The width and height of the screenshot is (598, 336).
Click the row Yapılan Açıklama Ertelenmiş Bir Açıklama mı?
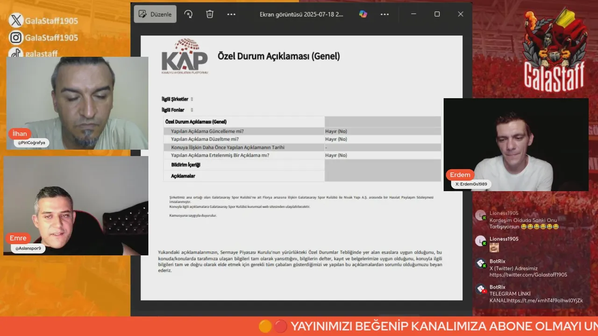click(x=302, y=155)
